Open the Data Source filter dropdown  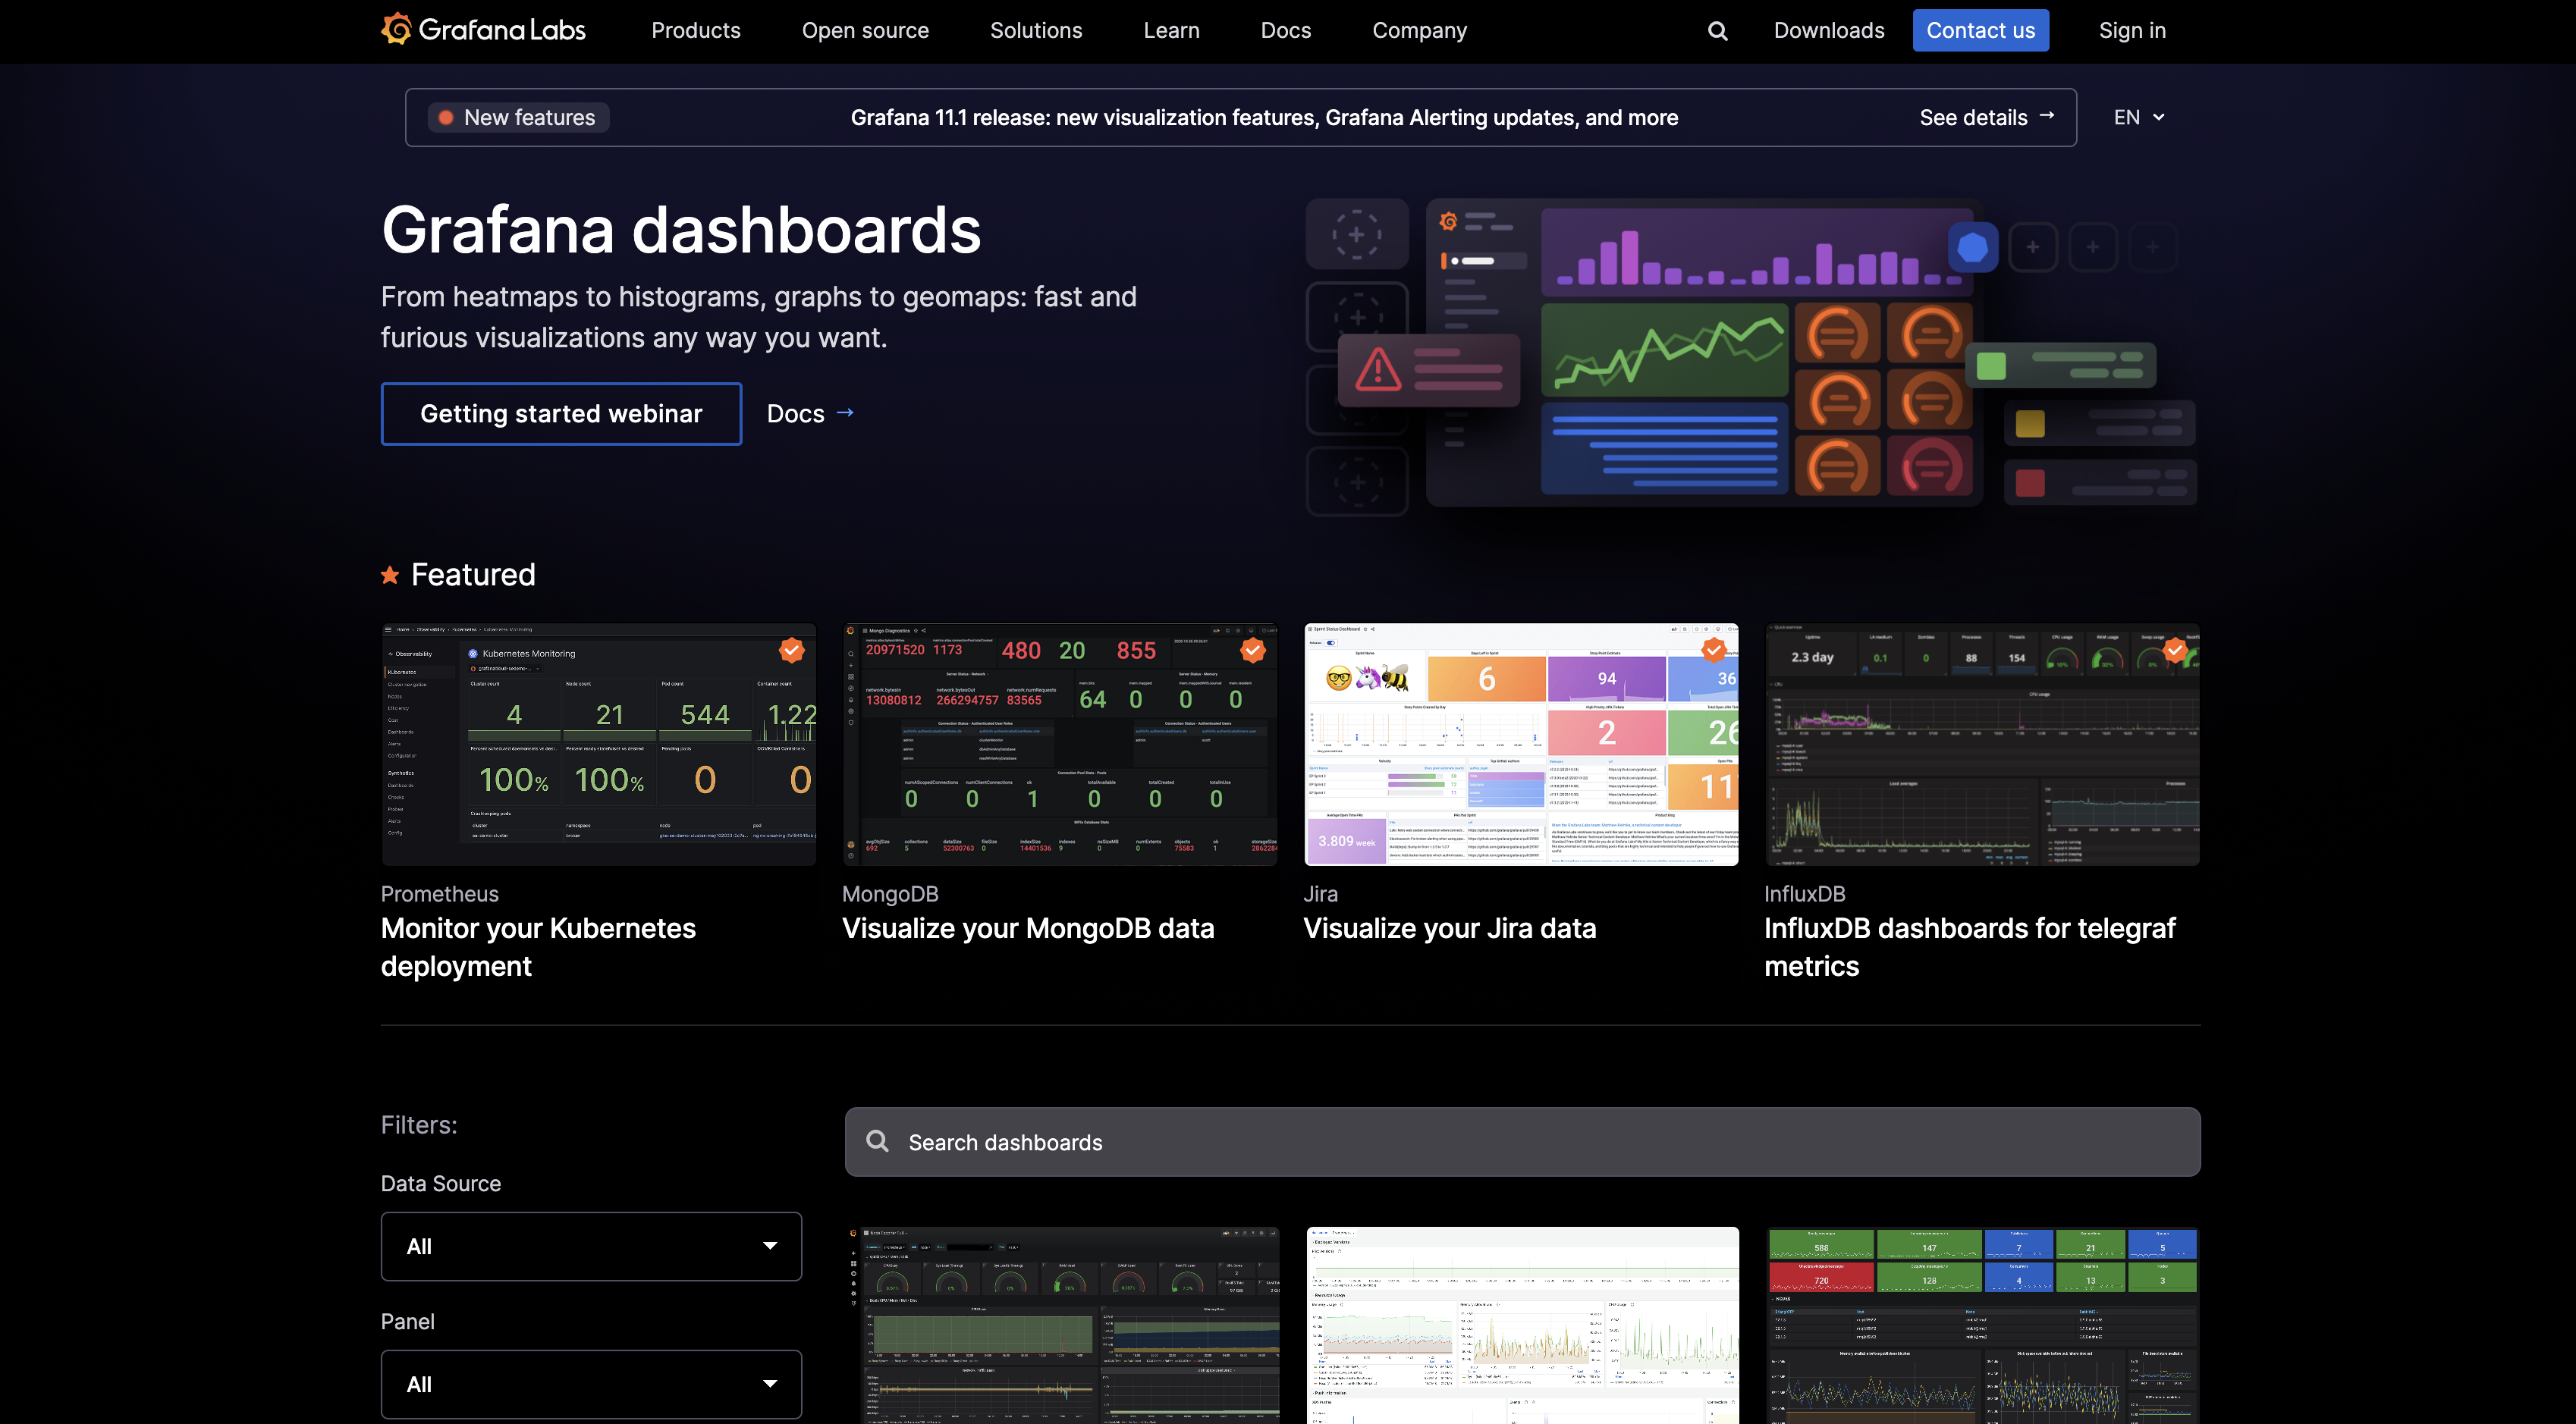pyautogui.click(x=591, y=1246)
